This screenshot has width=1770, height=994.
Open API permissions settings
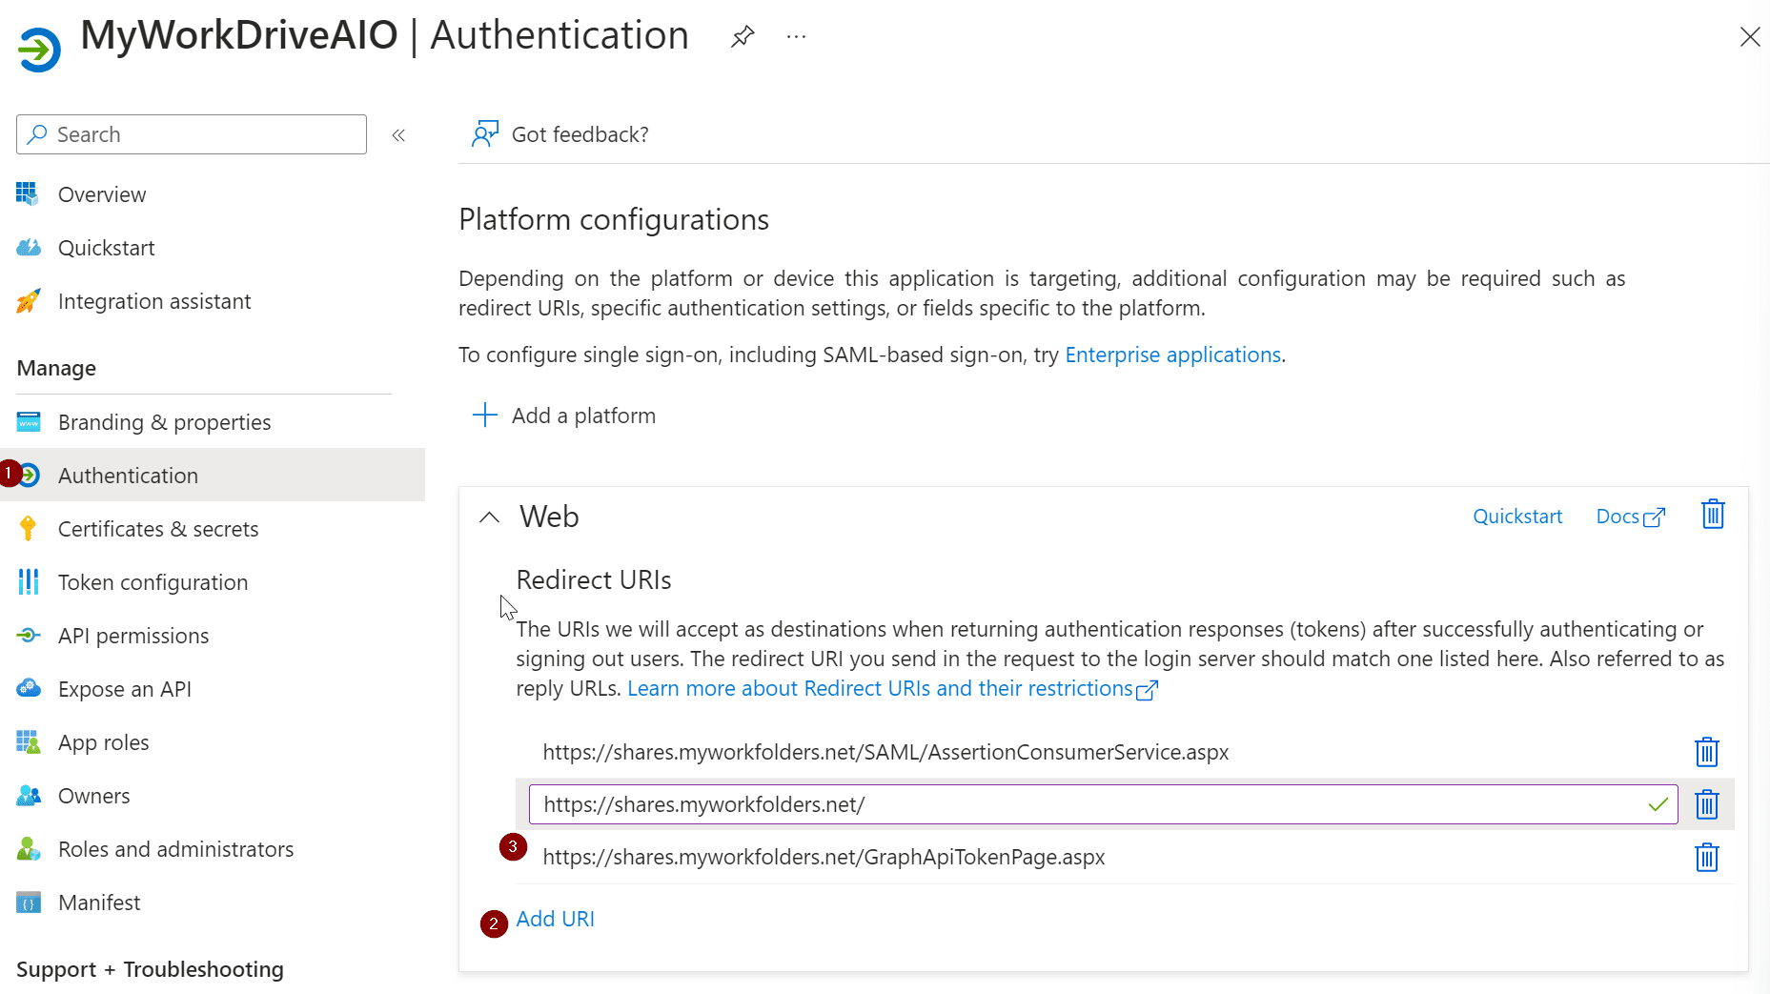(x=133, y=635)
